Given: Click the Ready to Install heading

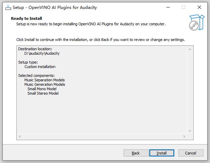Looking at the screenshot, I should (x=26, y=18).
